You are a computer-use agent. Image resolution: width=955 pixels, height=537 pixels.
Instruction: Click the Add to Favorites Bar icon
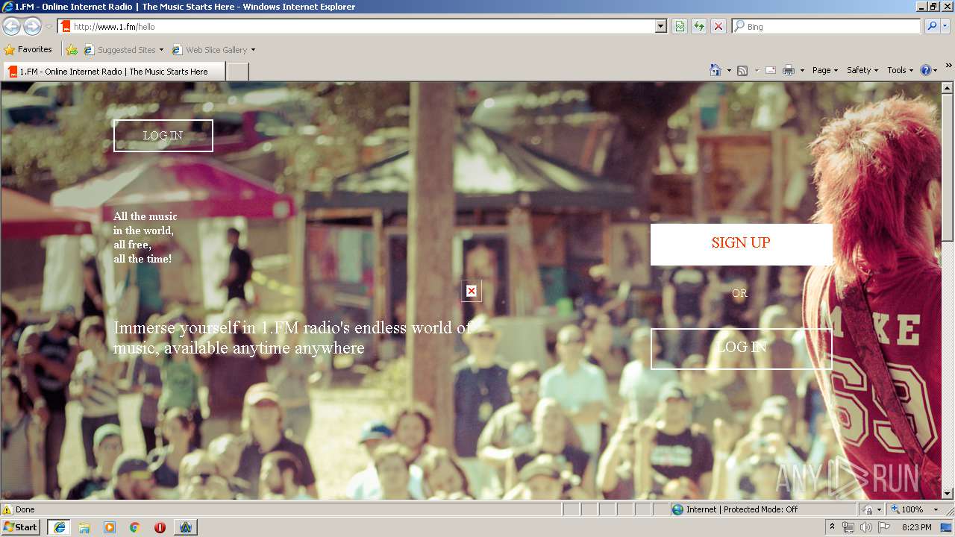72,50
